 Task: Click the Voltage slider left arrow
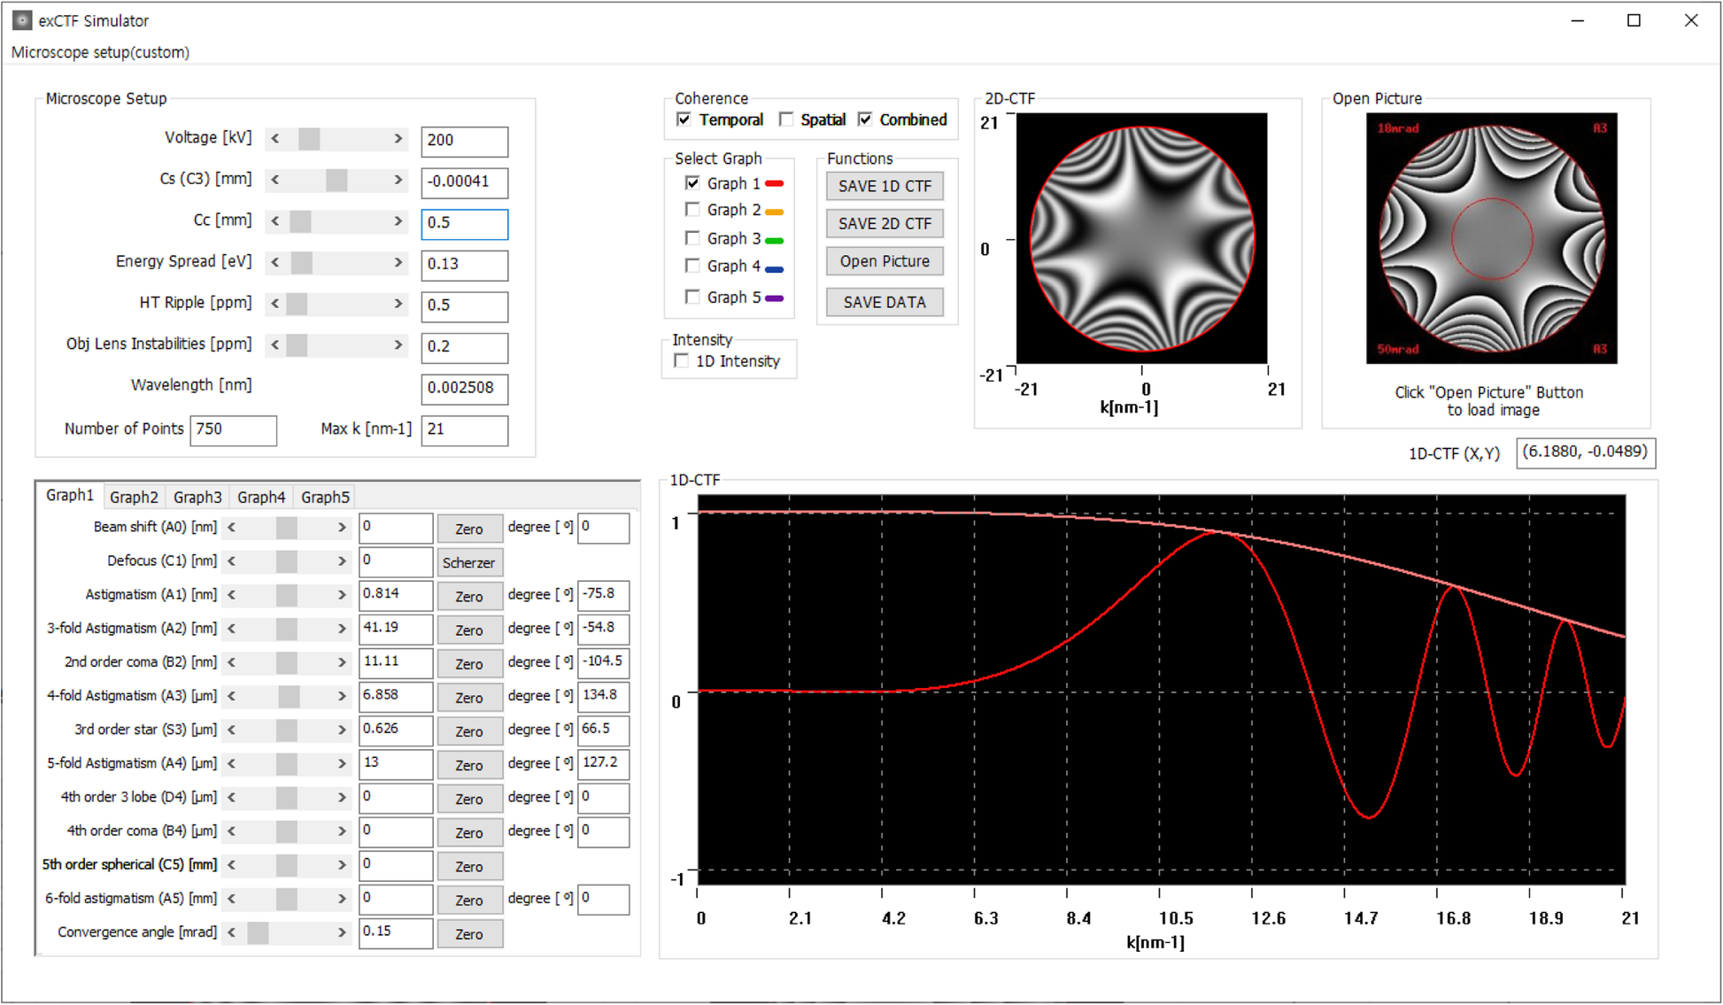[x=275, y=139]
